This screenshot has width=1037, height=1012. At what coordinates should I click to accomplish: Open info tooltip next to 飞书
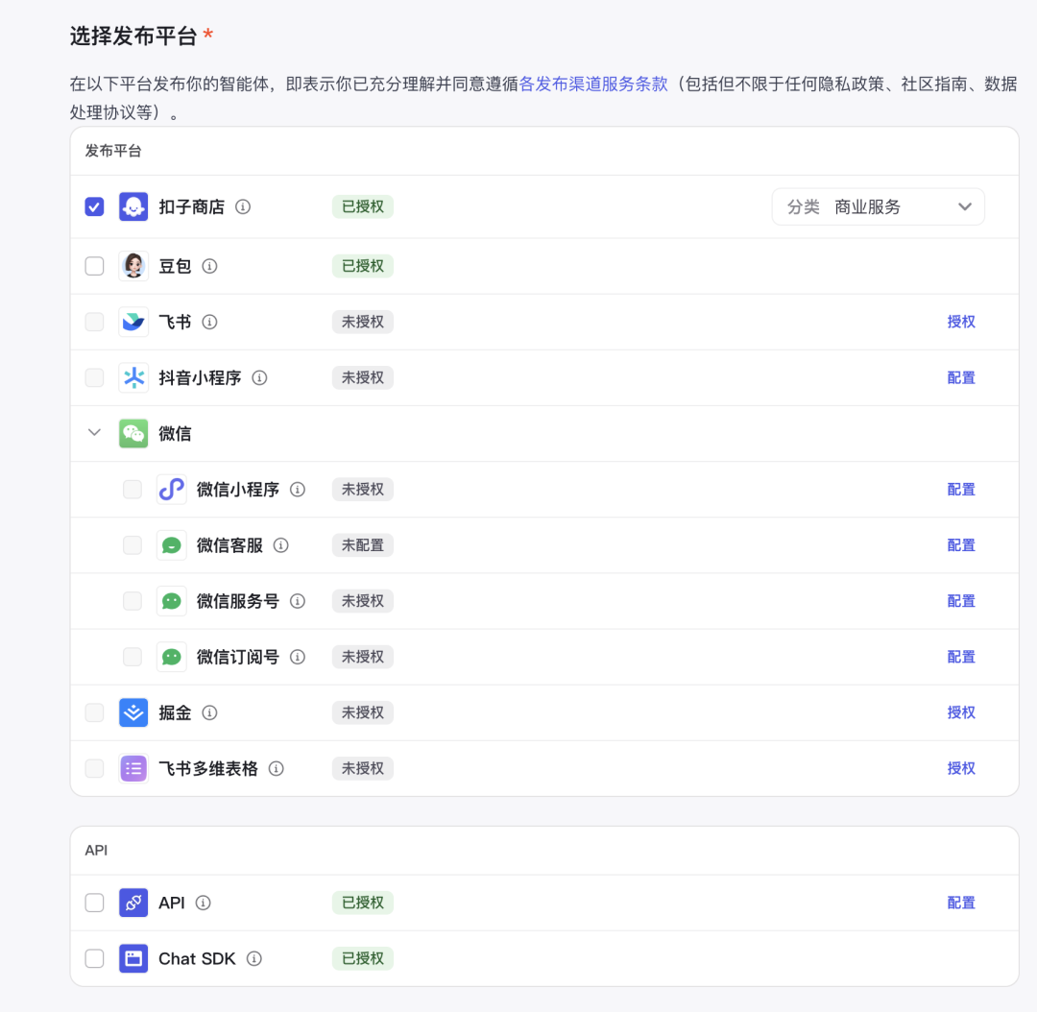pyautogui.click(x=209, y=322)
